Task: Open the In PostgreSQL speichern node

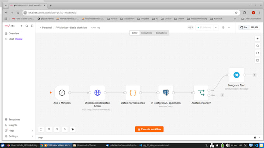Action: click(166, 93)
